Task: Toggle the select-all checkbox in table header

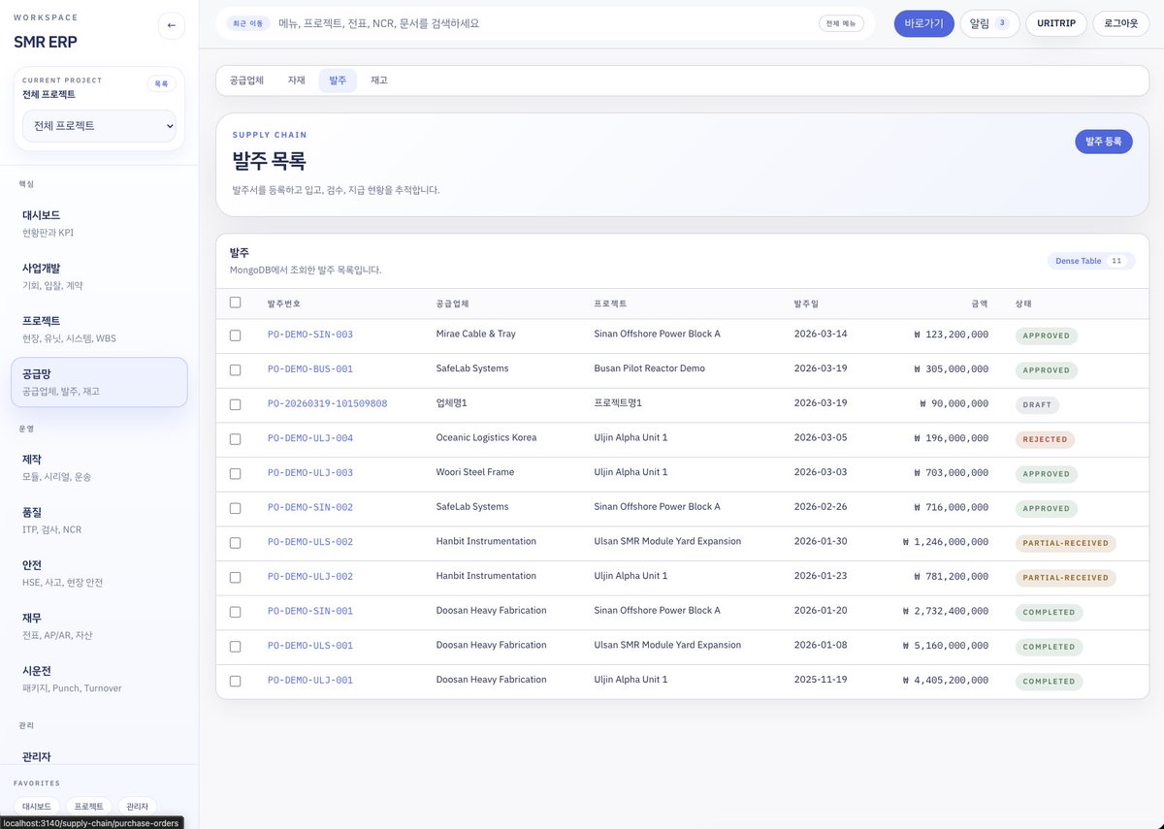Action: coord(235,303)
